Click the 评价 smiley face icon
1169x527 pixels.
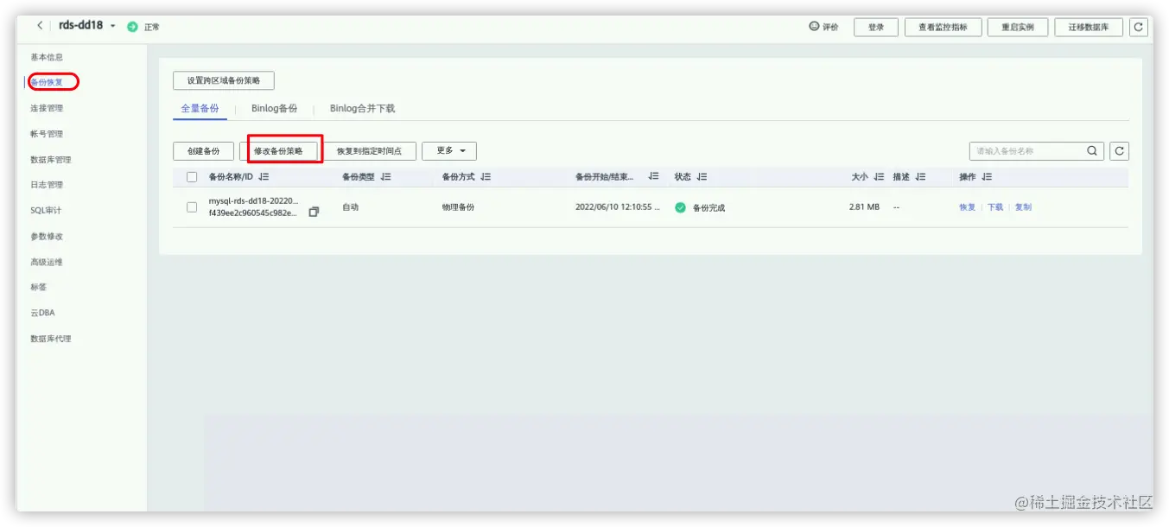814,27
